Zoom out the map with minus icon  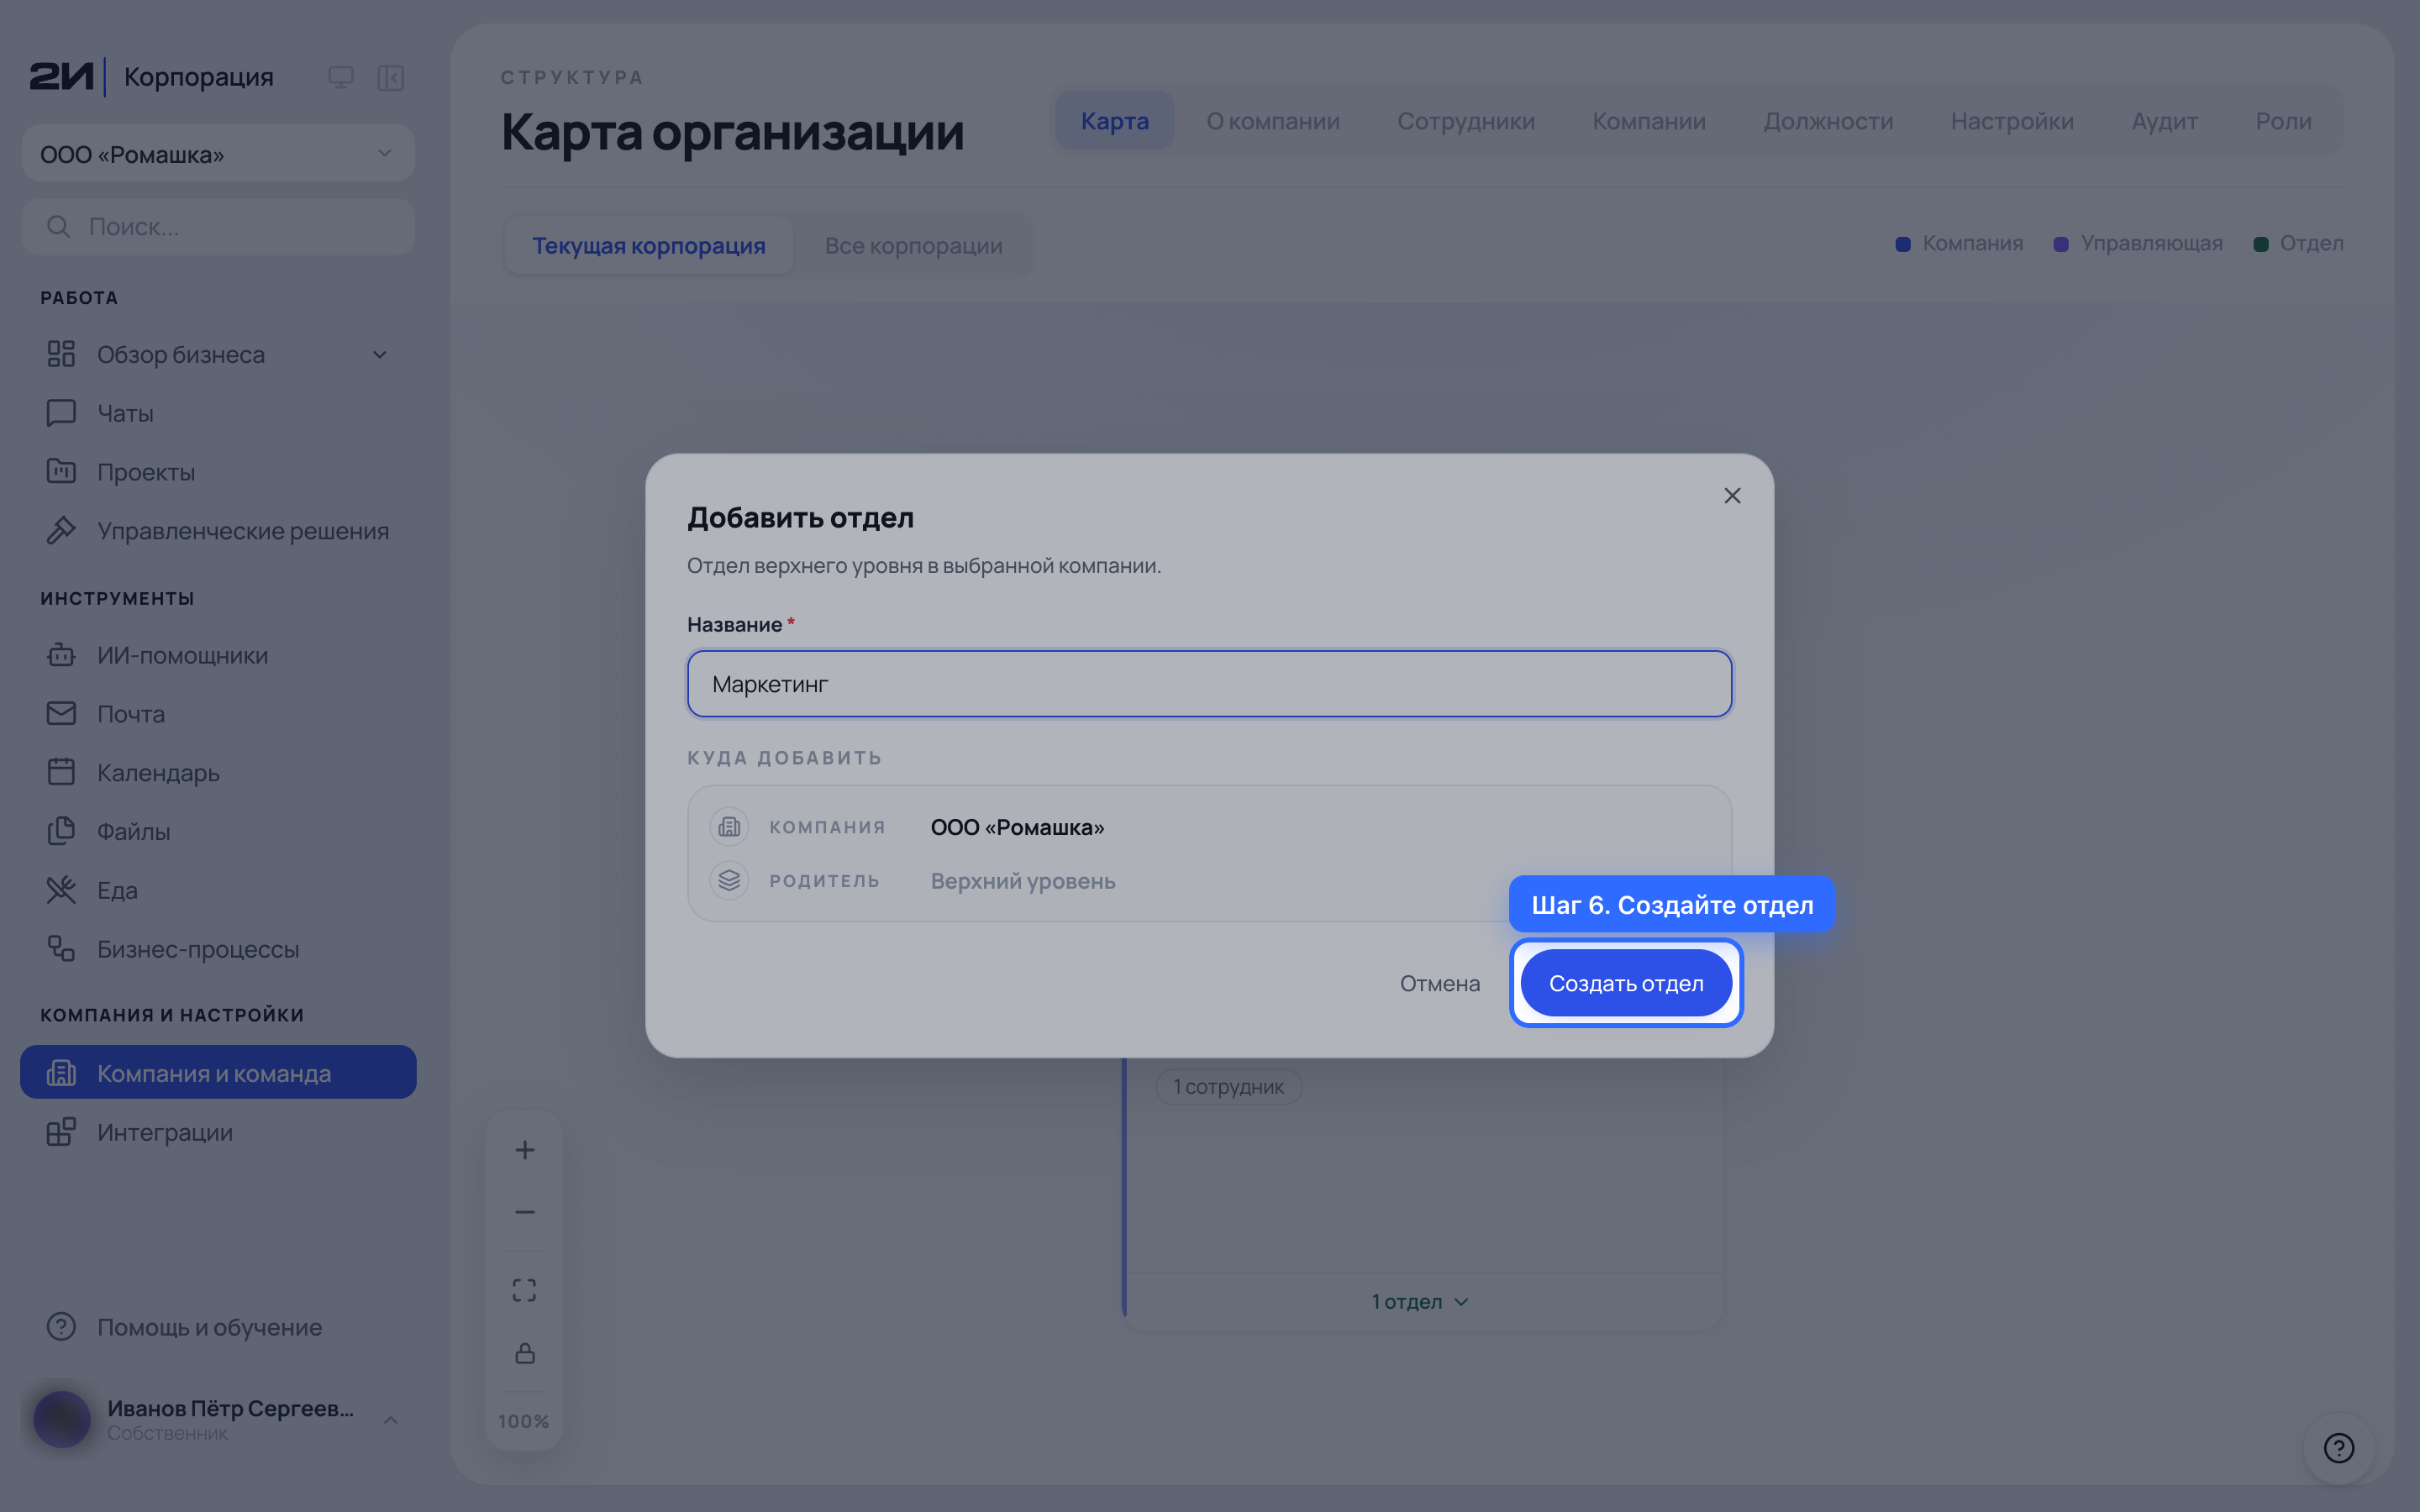click(x=525, y=1212)
